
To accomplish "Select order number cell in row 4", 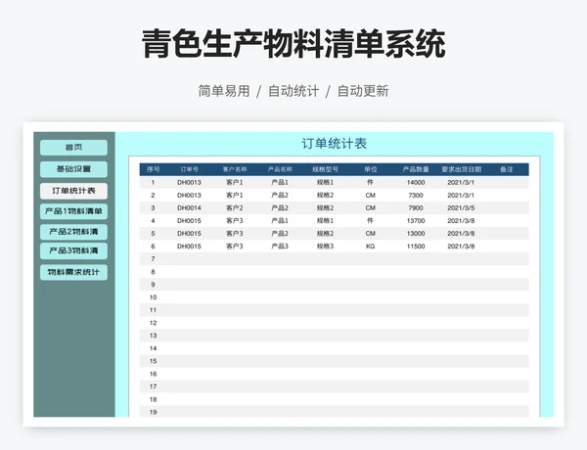I will click(190, 221).
